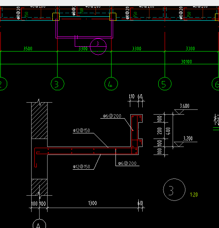Select the upper Φ12@150 rebar label
Screen dimensions: 219x228
[x=82, y=131]
